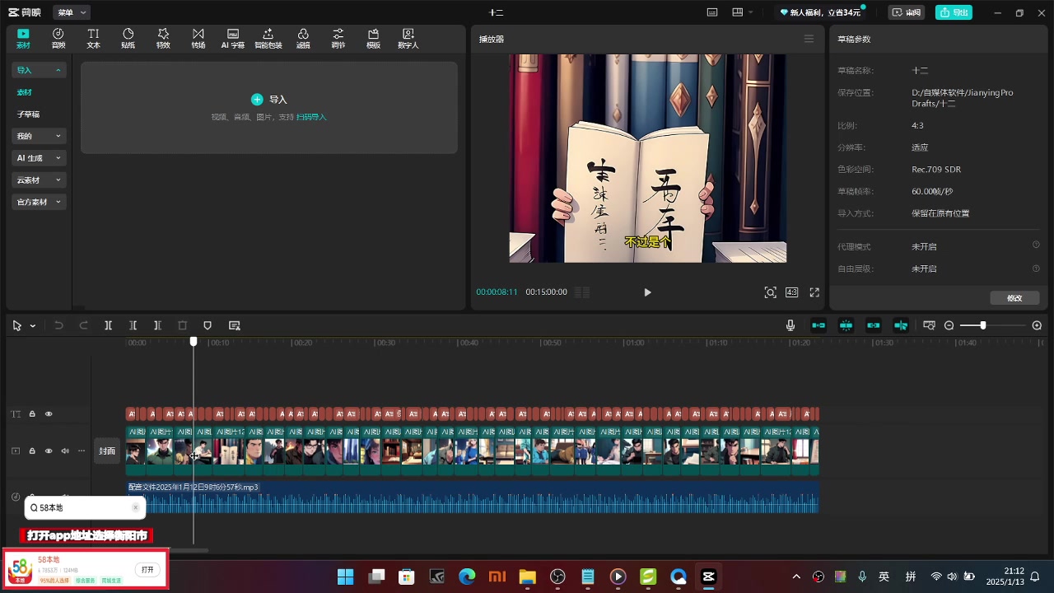Click the undo arrow icon

tap(58, 325)
